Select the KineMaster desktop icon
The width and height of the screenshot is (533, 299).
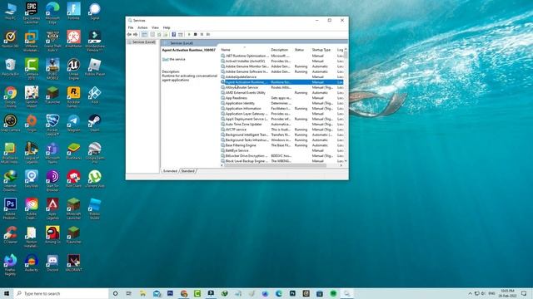coord(73,39)
